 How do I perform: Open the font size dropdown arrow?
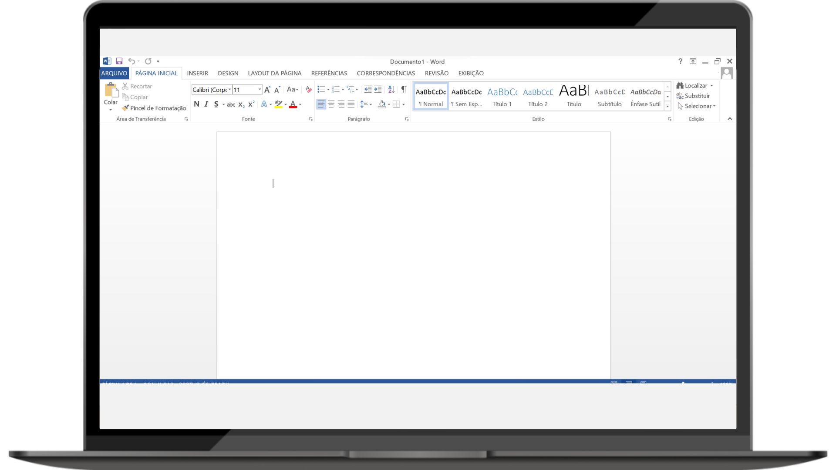pos(260,90)
